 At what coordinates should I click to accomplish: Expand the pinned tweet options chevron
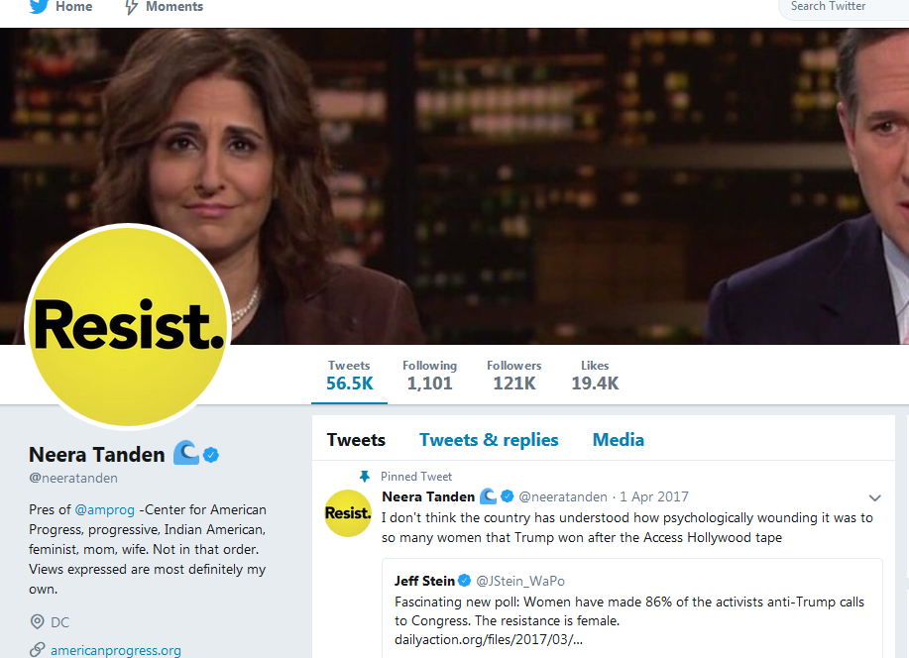click(874, 497)
